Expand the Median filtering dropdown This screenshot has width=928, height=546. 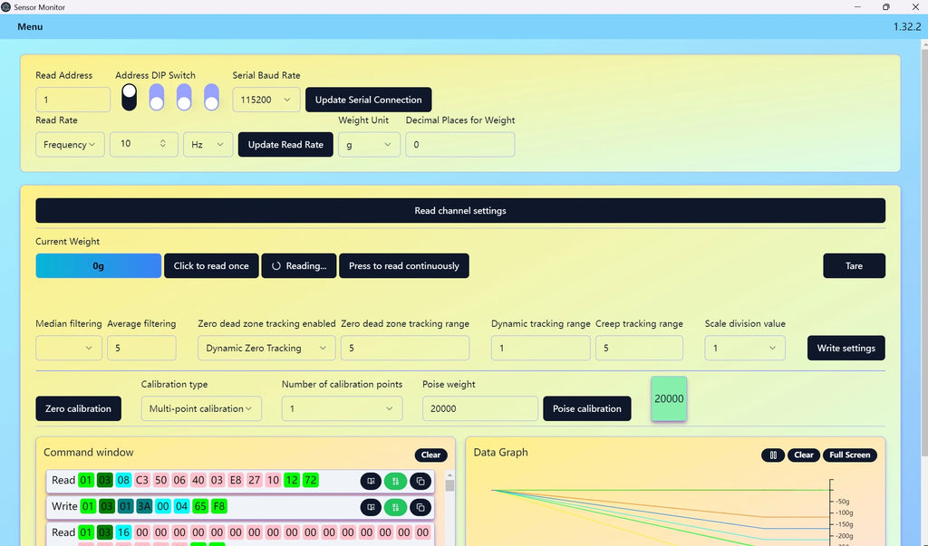tap(69, 348)
